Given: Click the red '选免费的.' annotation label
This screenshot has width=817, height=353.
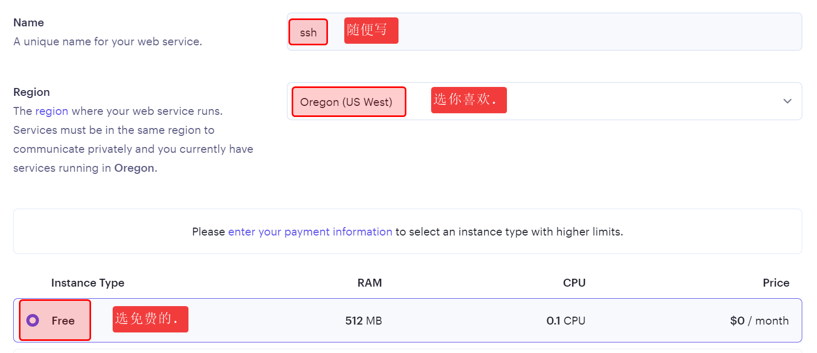Looking at the screenshot, I should (150, 319).
